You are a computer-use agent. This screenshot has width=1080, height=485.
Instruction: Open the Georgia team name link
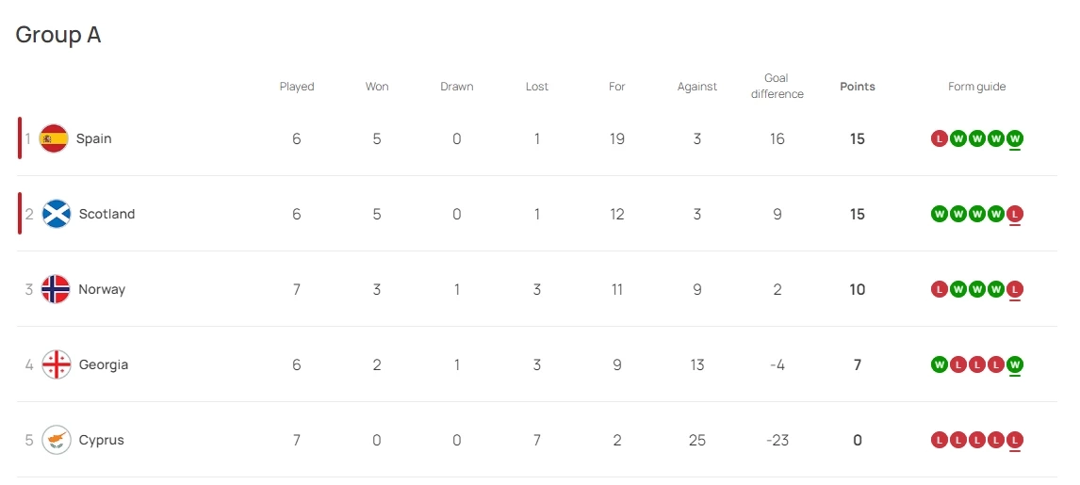(x=104, y=364)
